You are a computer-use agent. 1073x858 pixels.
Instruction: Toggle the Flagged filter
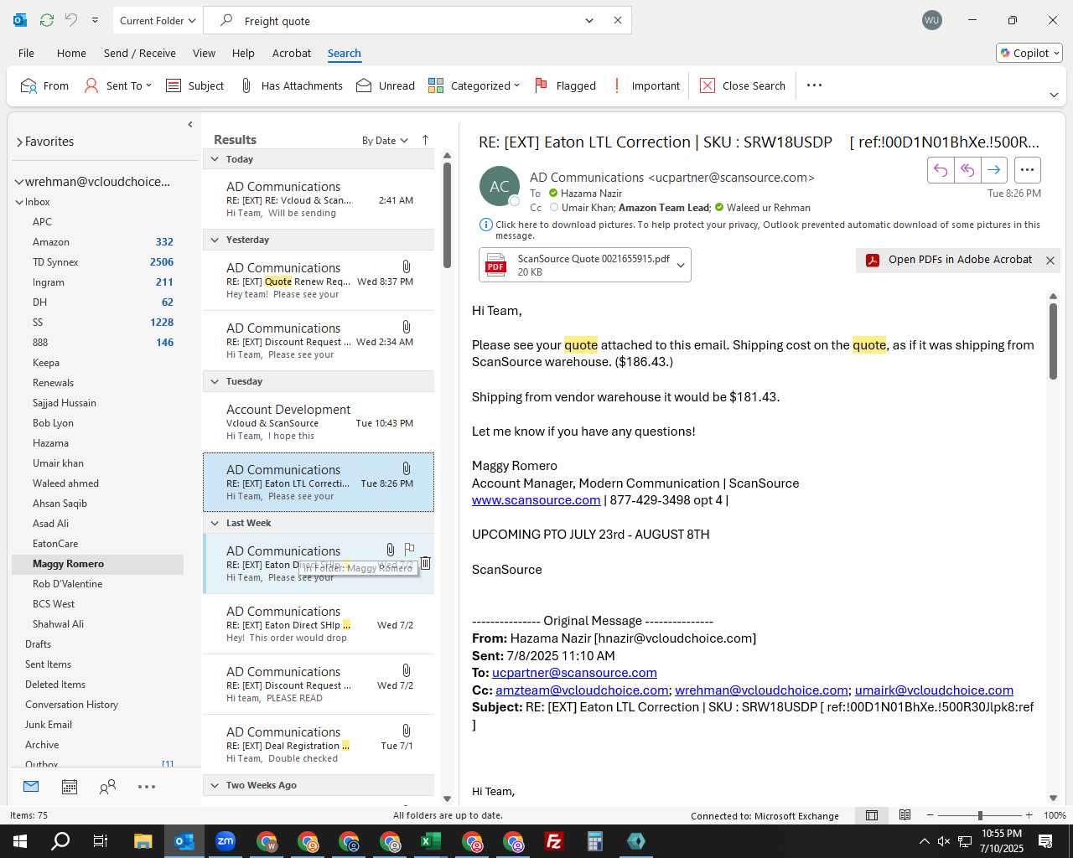click(x=565, y=85)
